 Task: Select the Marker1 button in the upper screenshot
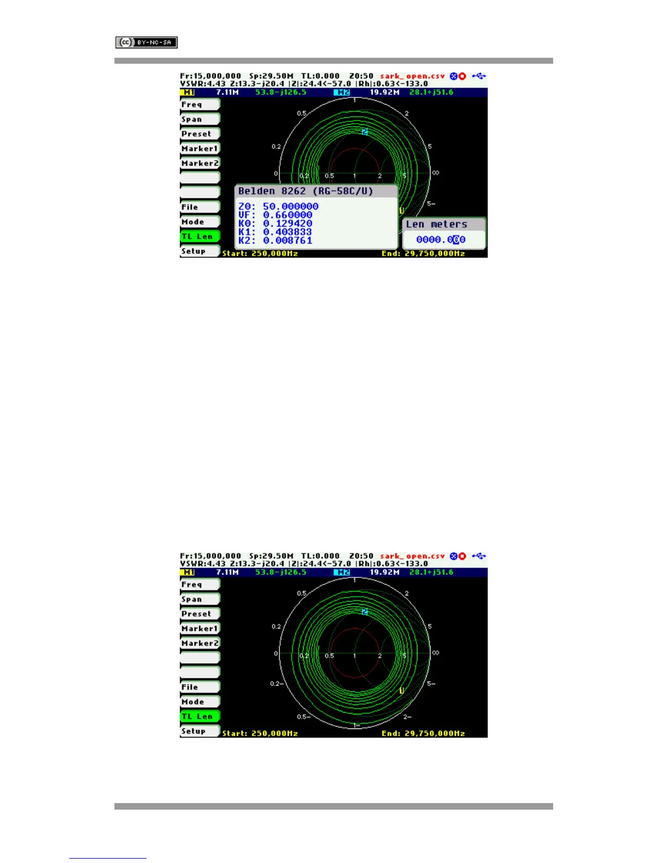click(200, 148)
